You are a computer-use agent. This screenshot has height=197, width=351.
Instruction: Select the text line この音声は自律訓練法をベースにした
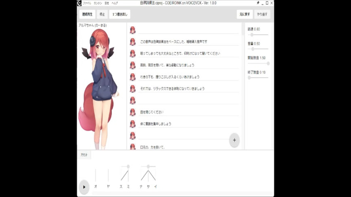[189, 42]
